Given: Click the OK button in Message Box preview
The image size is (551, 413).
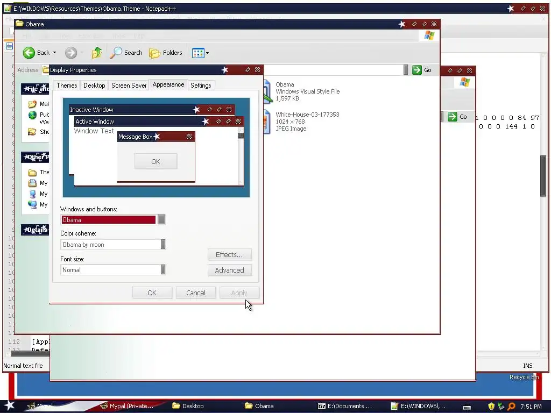Looking at the screenshot, I should (x=156, y=161).
